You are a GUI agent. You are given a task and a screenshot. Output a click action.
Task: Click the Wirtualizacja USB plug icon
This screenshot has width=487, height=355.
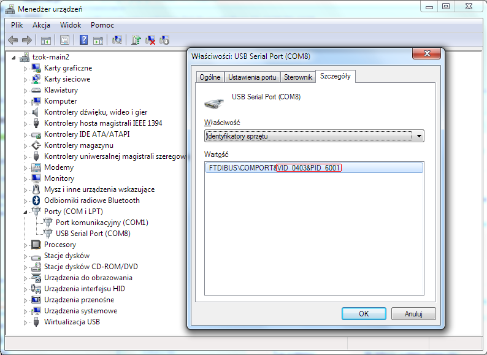tap(36, 322)
